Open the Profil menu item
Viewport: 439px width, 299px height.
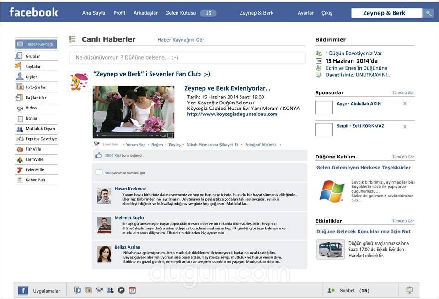pos(119,13)
